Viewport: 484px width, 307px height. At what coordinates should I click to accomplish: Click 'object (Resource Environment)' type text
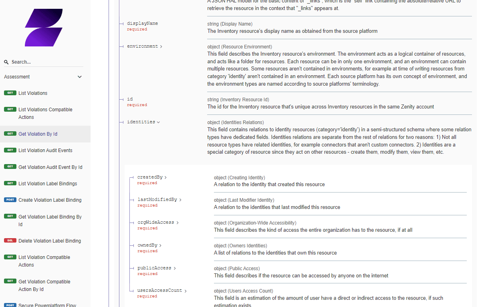[240, 47]
